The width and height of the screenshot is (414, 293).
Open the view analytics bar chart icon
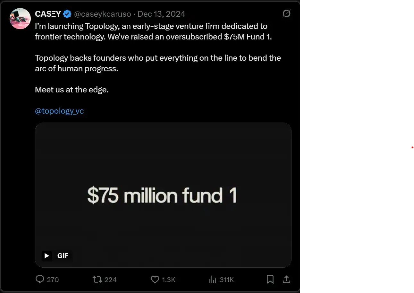(x=213, y=279)
